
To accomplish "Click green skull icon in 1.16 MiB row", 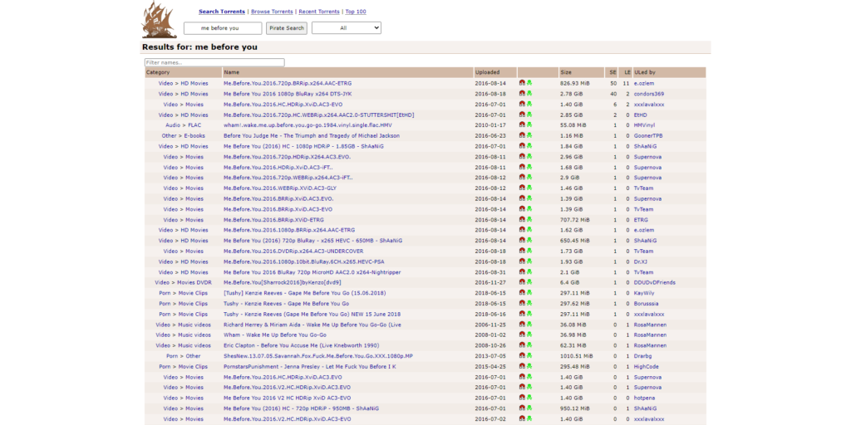I will (529, 135).
